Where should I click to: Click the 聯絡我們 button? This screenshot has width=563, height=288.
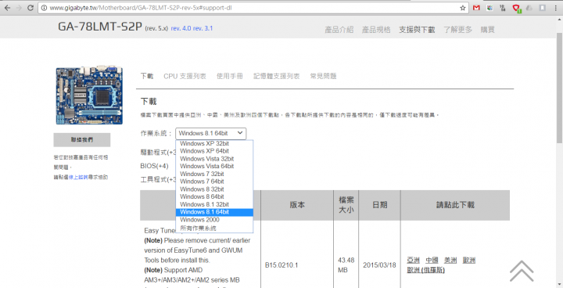point(82,140)
